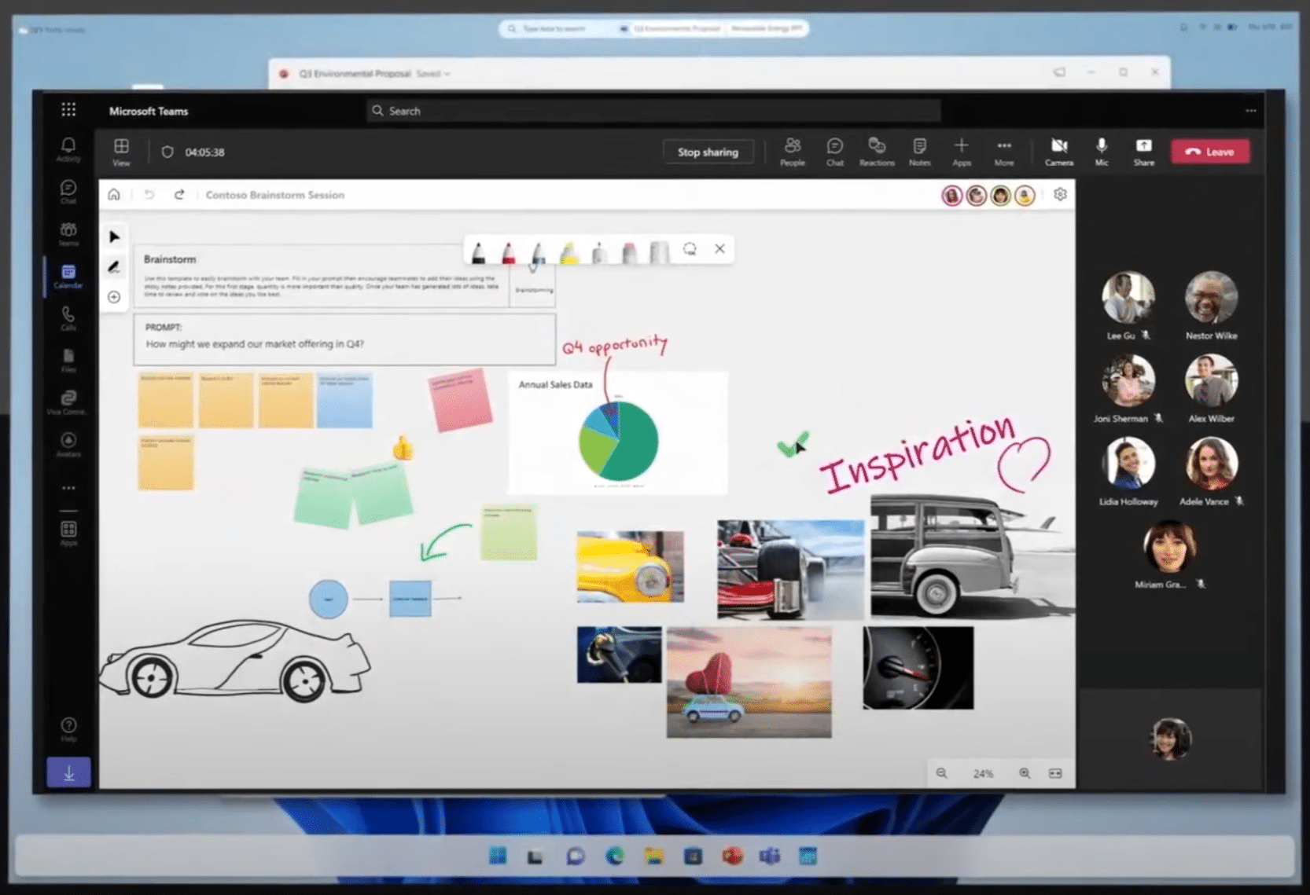
Task: Toggle the Camera off or on
Action: point(1058,152)
